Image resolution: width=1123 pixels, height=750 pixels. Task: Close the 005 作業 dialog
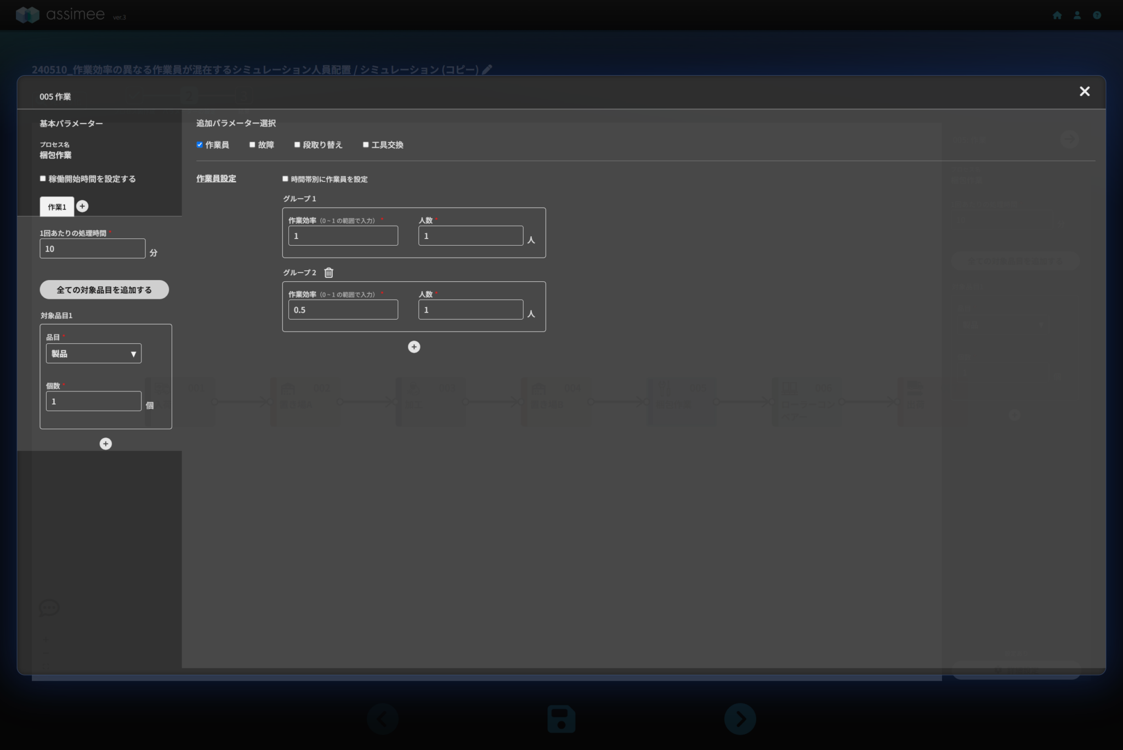coord(1084,92)
